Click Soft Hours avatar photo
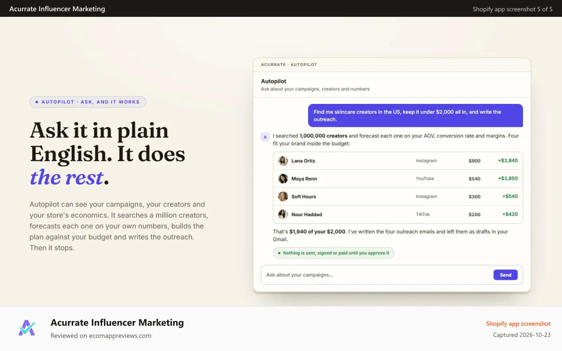 coord(283,197)
